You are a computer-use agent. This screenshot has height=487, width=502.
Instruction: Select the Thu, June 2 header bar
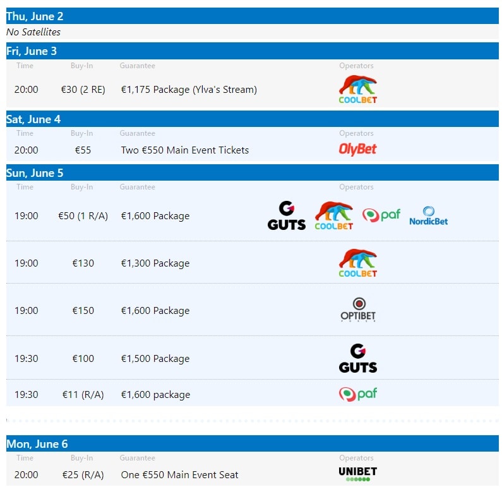click(x=253, y=16)
